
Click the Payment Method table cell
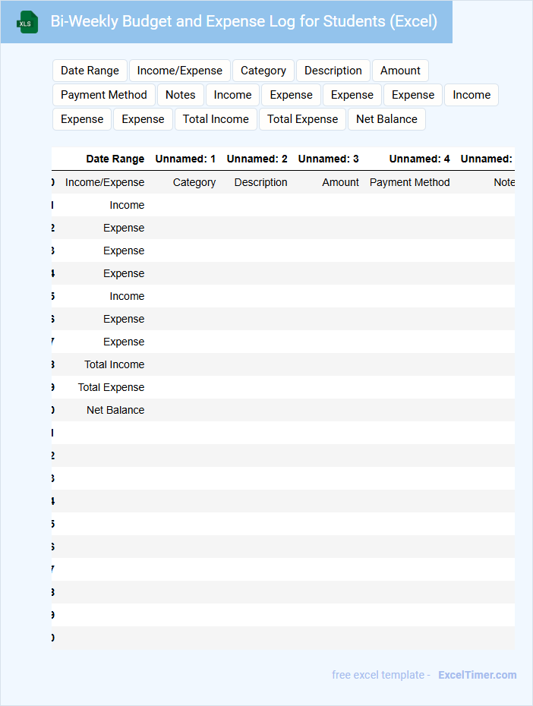click(410, 182)
